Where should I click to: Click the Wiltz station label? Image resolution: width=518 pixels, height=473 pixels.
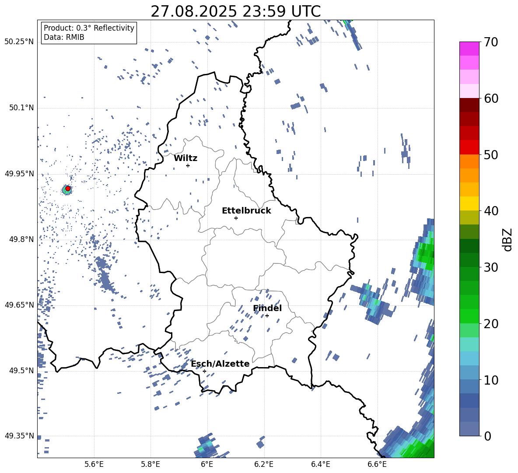(x=185, y=158)
